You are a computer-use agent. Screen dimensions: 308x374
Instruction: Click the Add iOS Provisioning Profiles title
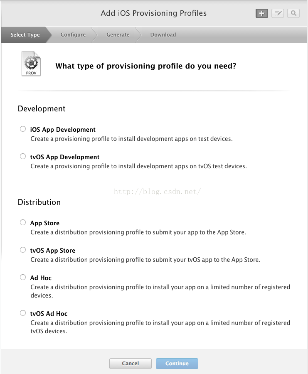(x=153, y=13)
